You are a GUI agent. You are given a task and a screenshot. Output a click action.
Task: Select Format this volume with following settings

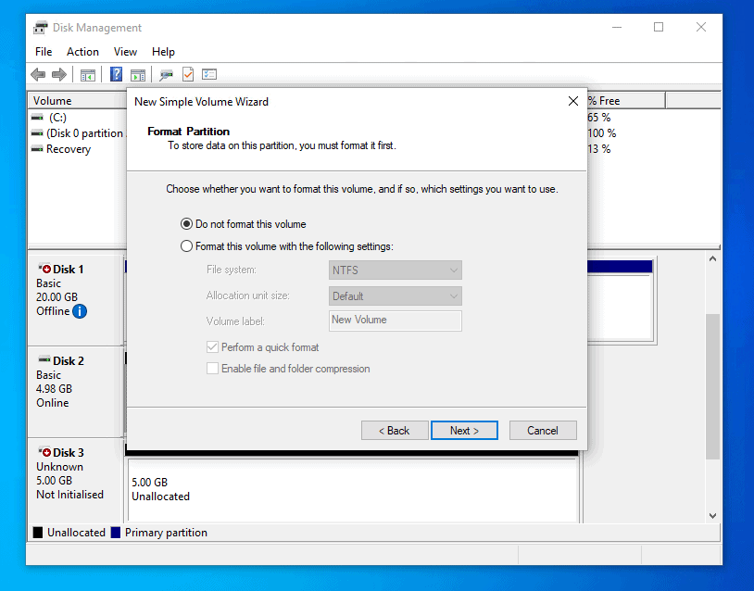(186, 244)
